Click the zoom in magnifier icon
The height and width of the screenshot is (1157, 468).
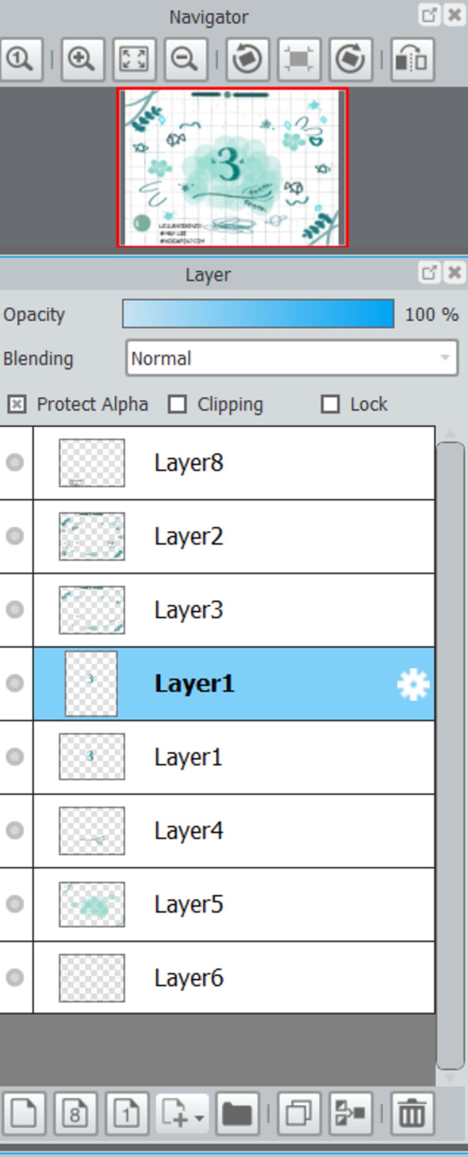click(82, 60)
